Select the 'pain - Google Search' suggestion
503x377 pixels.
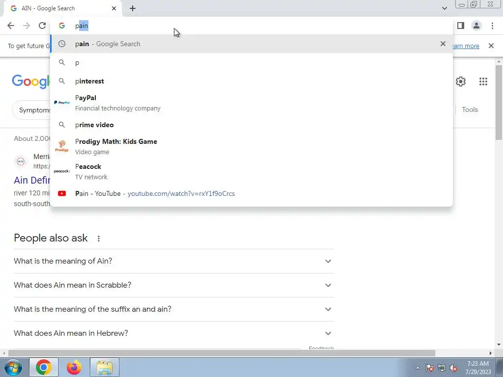coord(251,44)
